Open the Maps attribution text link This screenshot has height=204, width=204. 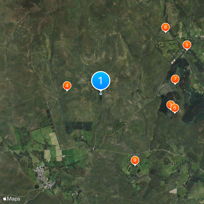pyautogui.click(x=14, y=199)
